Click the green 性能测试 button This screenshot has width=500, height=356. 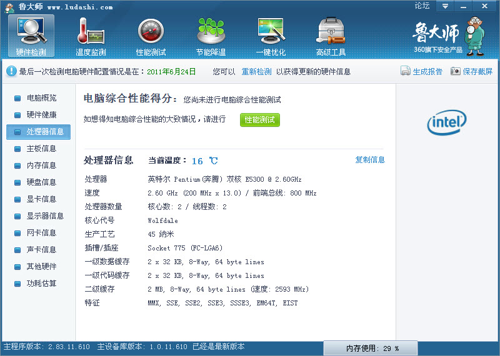coord(259,119)
